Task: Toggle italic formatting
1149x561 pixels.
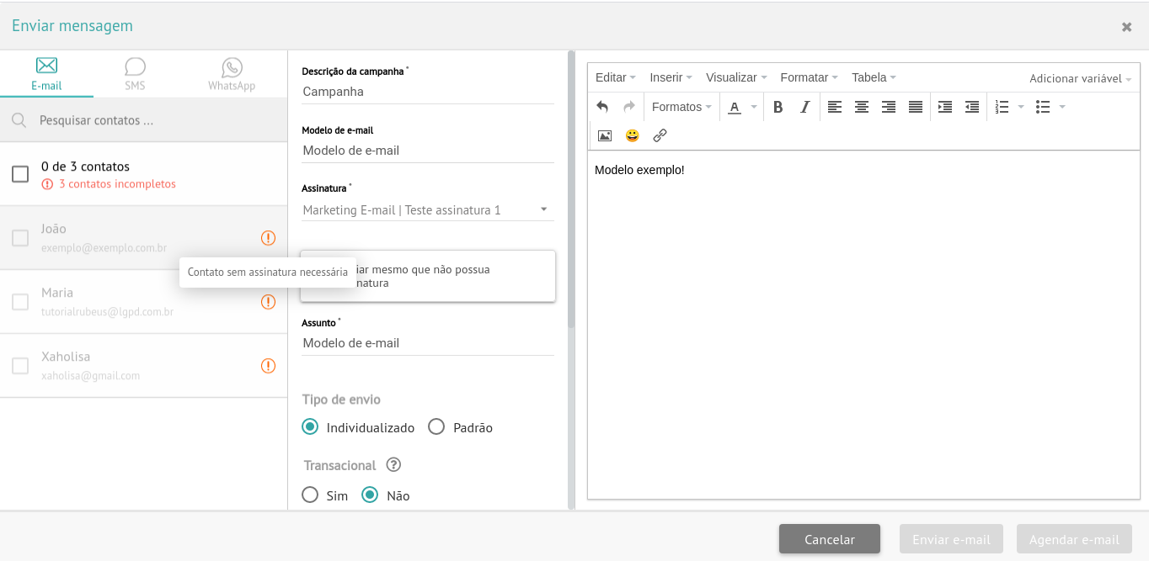Action: pos(804,107)
